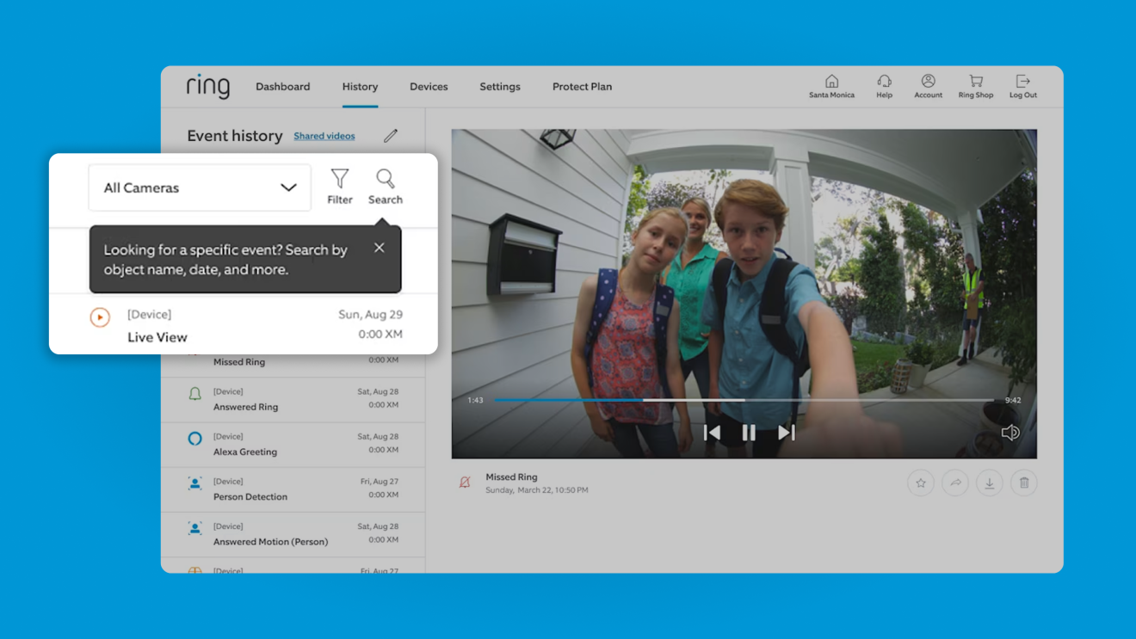Switch to the Devices tab

(x=429, y=87)
